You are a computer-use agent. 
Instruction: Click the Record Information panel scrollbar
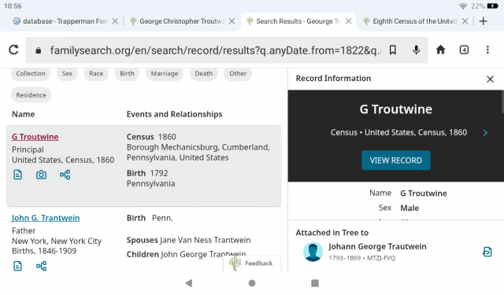[502, 101]
